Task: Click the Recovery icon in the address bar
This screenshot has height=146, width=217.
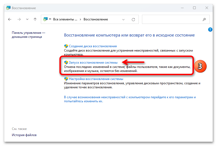Action: (45, 19)
